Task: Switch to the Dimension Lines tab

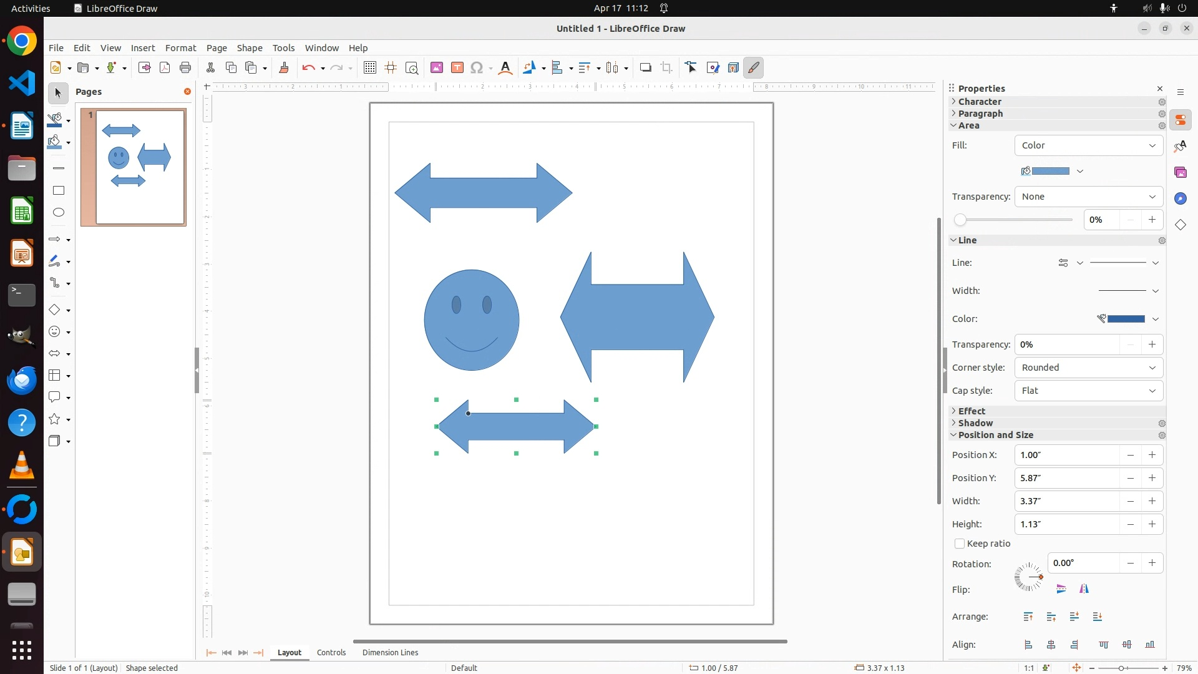Action: (390, 652)
